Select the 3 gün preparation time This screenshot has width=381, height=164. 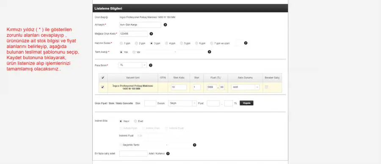point(152,43)
